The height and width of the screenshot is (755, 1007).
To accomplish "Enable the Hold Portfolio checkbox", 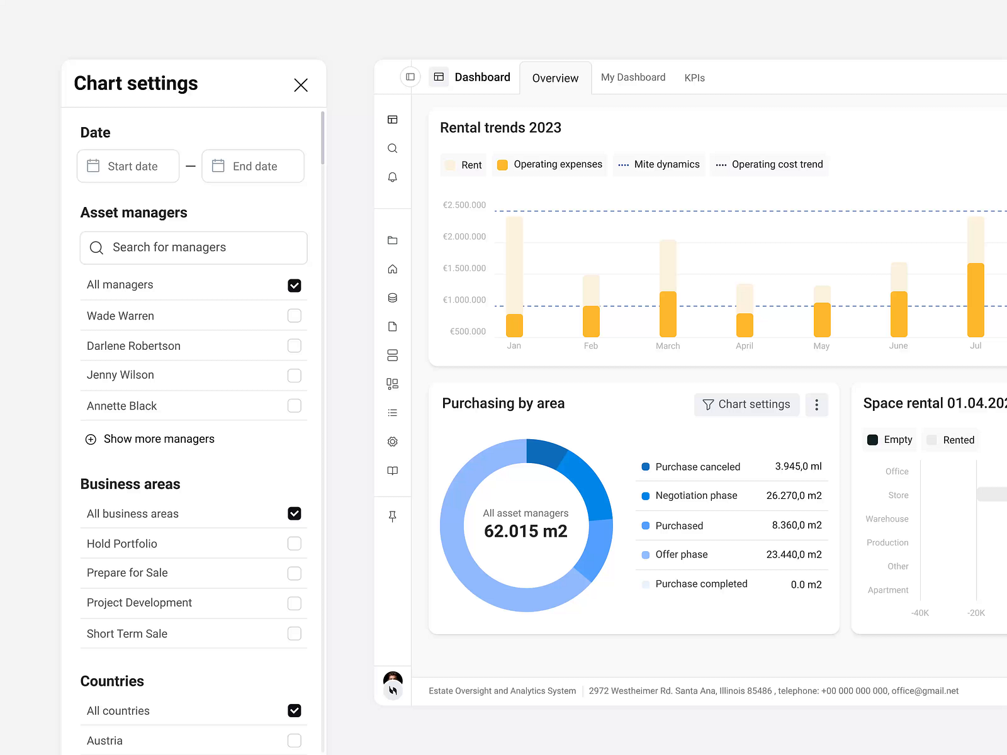I will [294, 543].
